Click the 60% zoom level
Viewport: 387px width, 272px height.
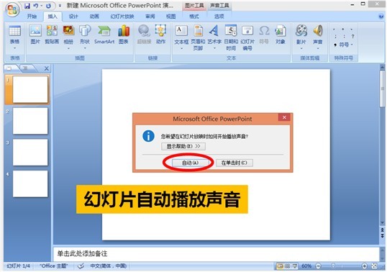(x=306, y=266)
